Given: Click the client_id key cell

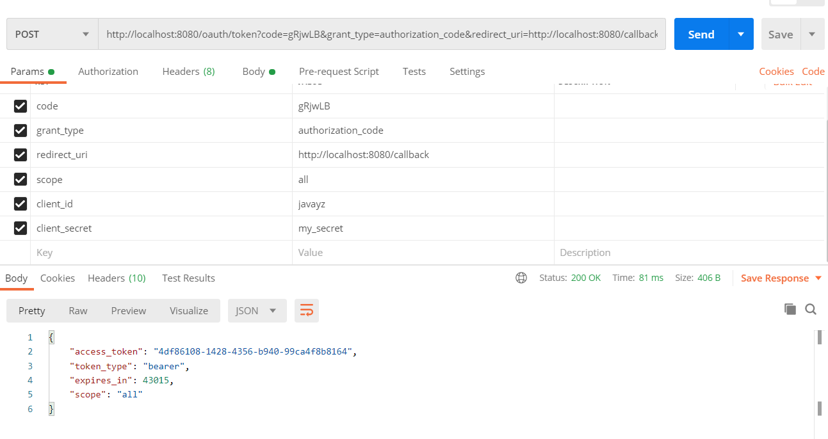Looking at the screenshot, I should pos(161,204).
